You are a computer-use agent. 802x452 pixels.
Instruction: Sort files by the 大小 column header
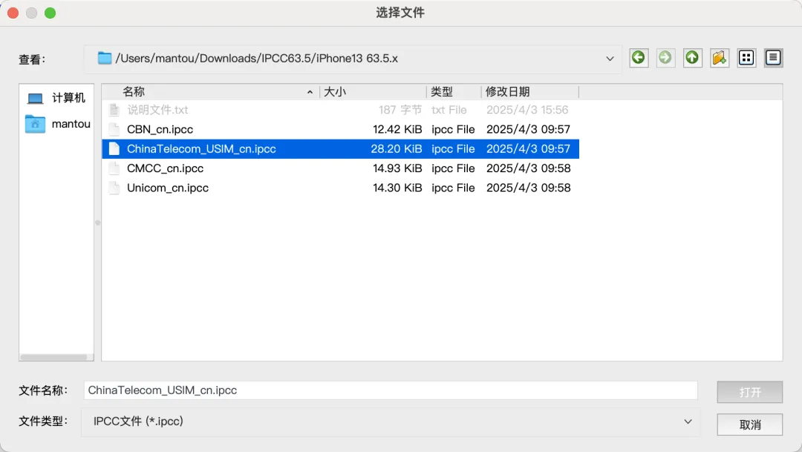tap(373, 92)
